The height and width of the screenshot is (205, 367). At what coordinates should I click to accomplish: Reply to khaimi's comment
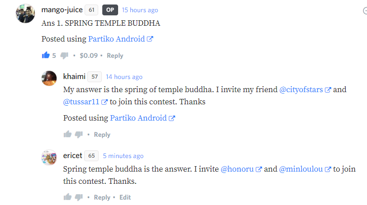pyautogui.click(x=102, y=135)
